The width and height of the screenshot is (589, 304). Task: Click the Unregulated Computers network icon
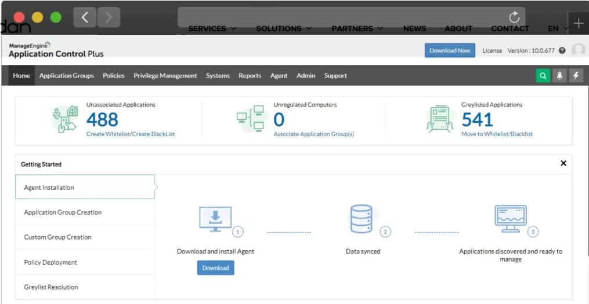[251, 119]
